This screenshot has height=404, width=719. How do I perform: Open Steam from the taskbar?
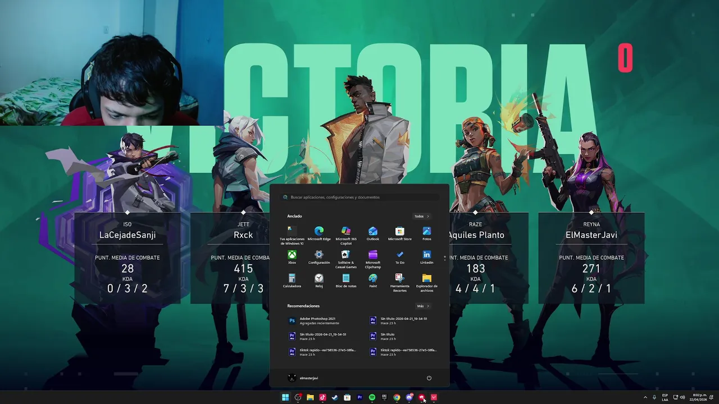coord(335,397)
